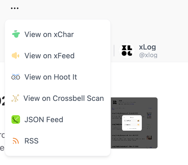This screenshot has height=165, width=188.
Task: Open the dark xLog preview thumbnail
Action: [x=134, y=123]
